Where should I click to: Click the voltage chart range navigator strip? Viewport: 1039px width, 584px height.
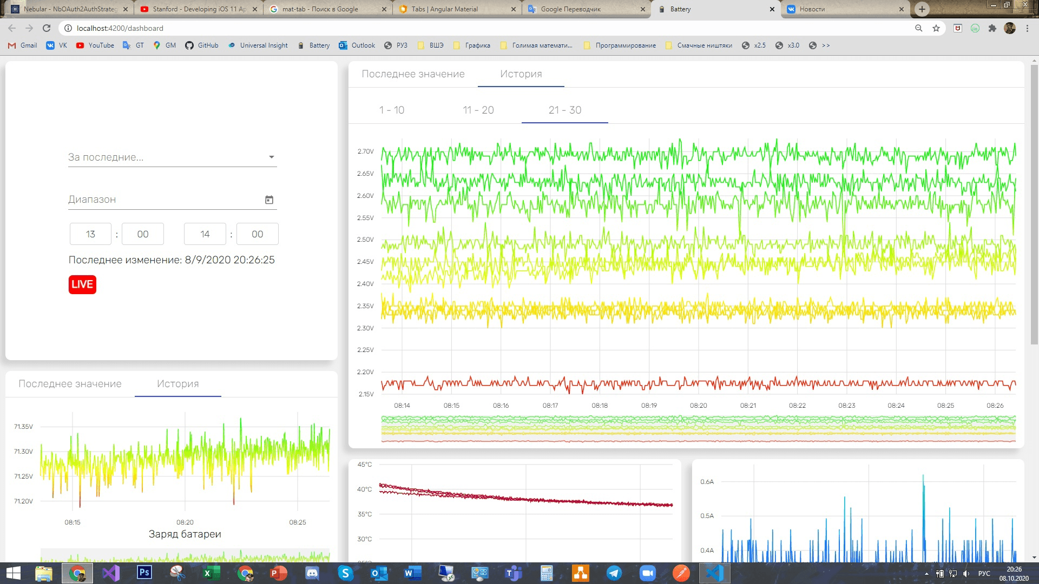698,429
